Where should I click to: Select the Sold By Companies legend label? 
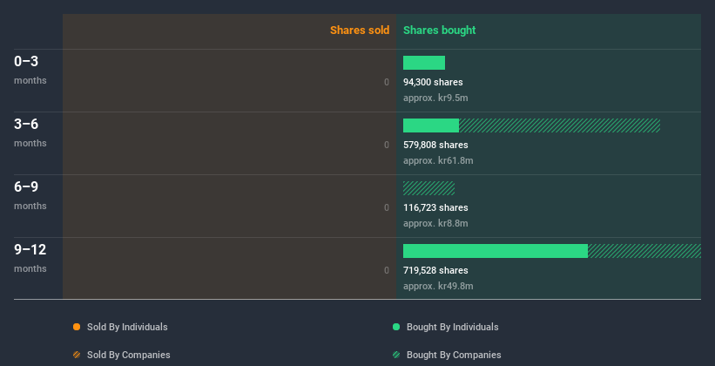coord(129,355)
